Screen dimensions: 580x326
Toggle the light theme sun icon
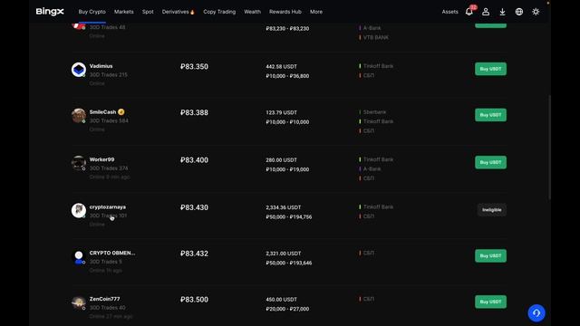(536, 12)
